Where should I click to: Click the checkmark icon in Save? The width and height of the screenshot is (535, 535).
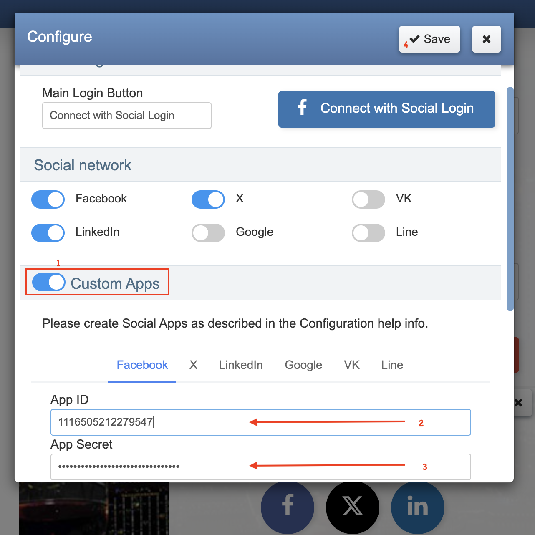[414, 39]
